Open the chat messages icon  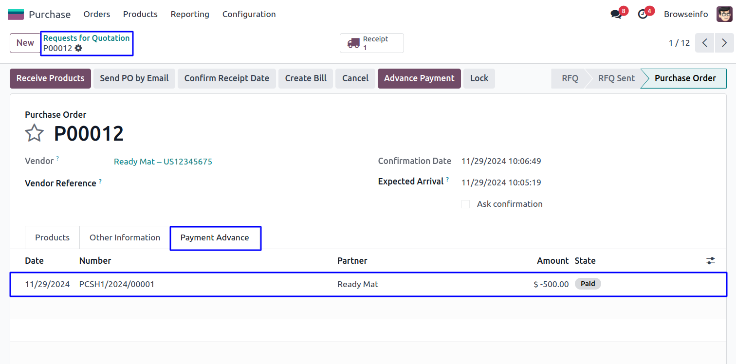[616, 15]
